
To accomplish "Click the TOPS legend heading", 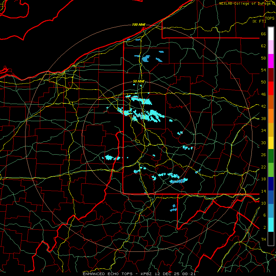I will coord(270,18).
